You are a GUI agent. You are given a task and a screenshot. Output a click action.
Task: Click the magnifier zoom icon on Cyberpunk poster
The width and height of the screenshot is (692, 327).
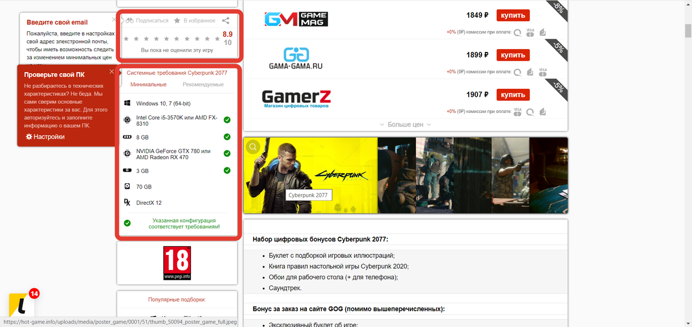(x=253, y=147)
